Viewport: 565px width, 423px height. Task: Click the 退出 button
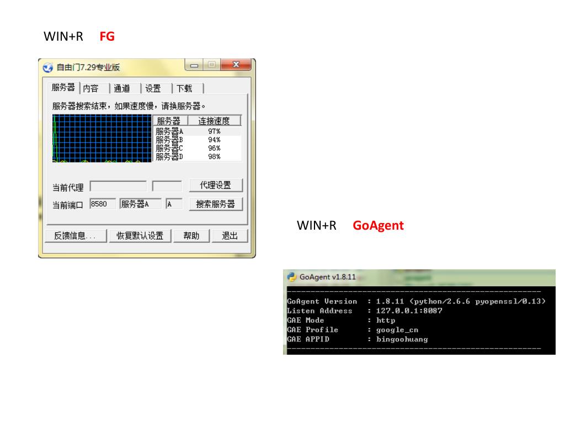[230, 236]
